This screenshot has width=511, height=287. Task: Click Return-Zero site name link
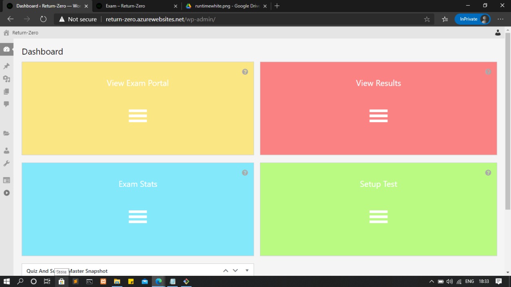(25, 33)
